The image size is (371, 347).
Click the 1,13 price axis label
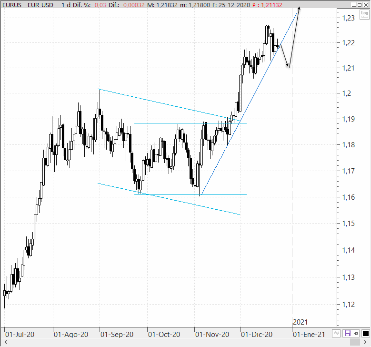coord(349,277)
